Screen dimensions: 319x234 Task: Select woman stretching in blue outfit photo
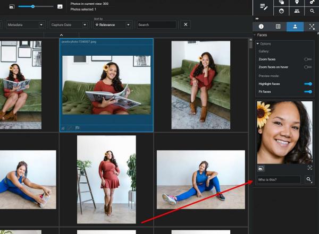(x=28, y=179)
